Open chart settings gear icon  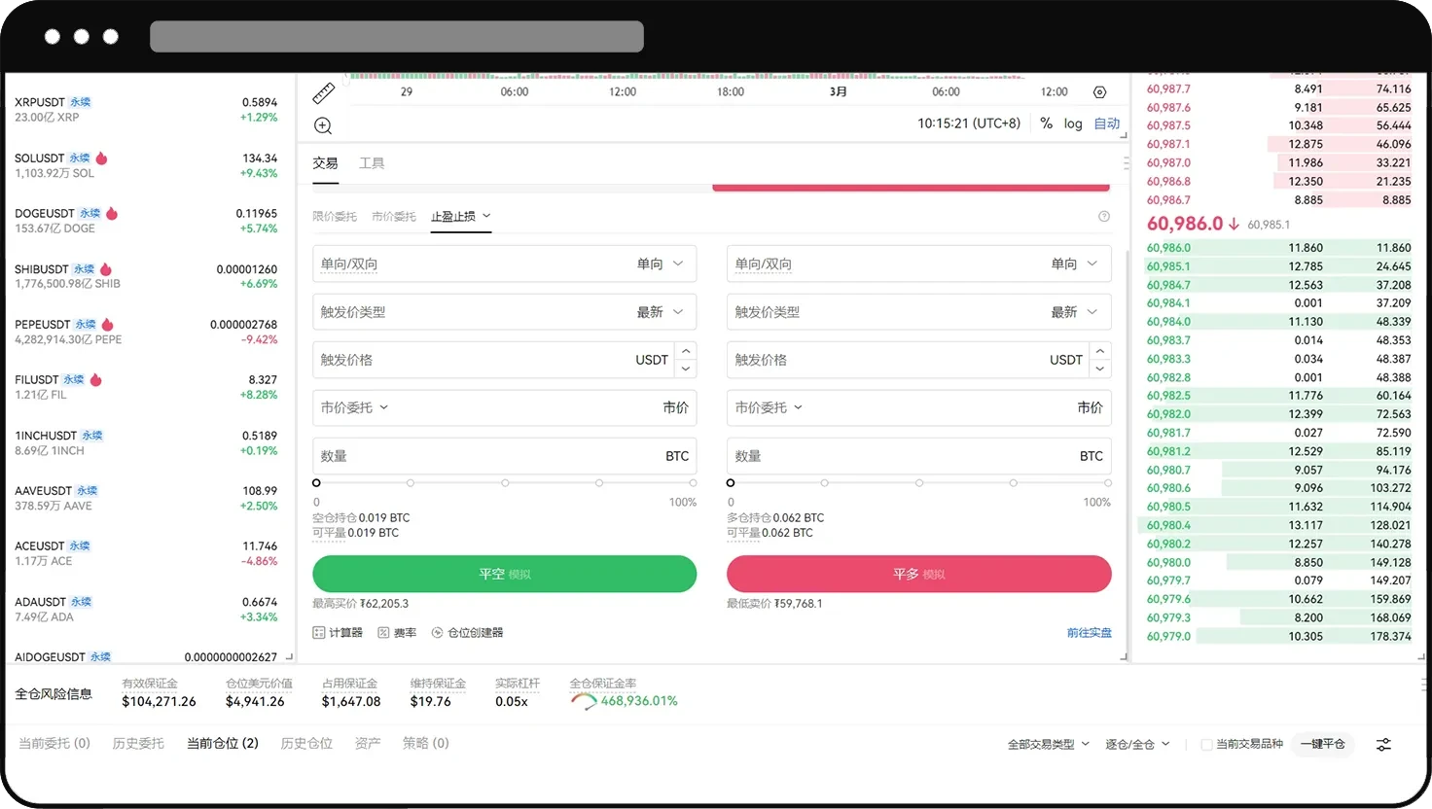tap(1099, 92)
